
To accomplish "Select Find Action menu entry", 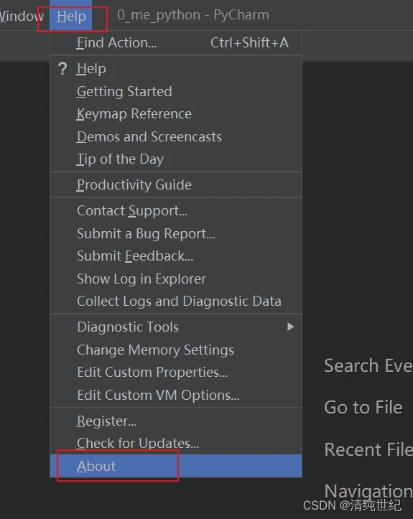I will coord(176,42).
